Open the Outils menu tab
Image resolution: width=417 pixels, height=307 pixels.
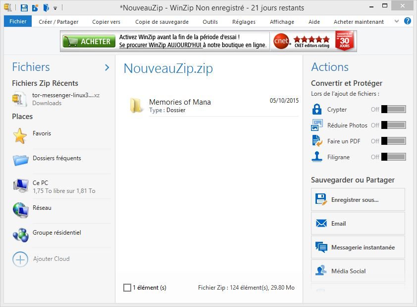210,22
